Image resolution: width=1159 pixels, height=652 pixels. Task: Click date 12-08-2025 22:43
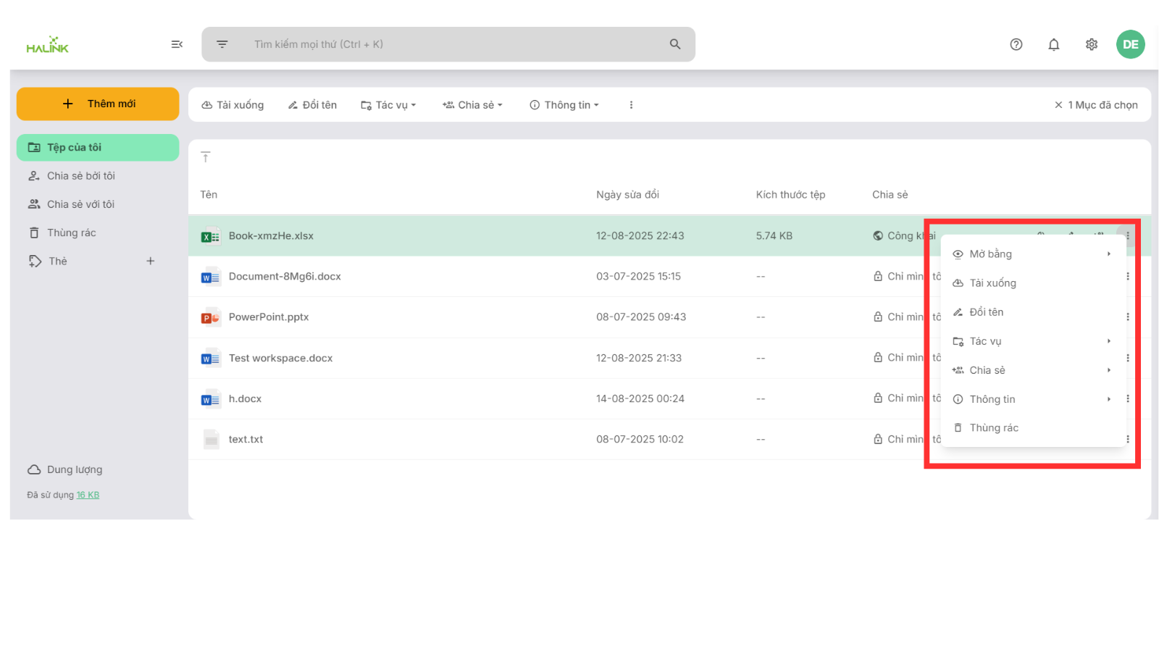click(x=640, y=235)
